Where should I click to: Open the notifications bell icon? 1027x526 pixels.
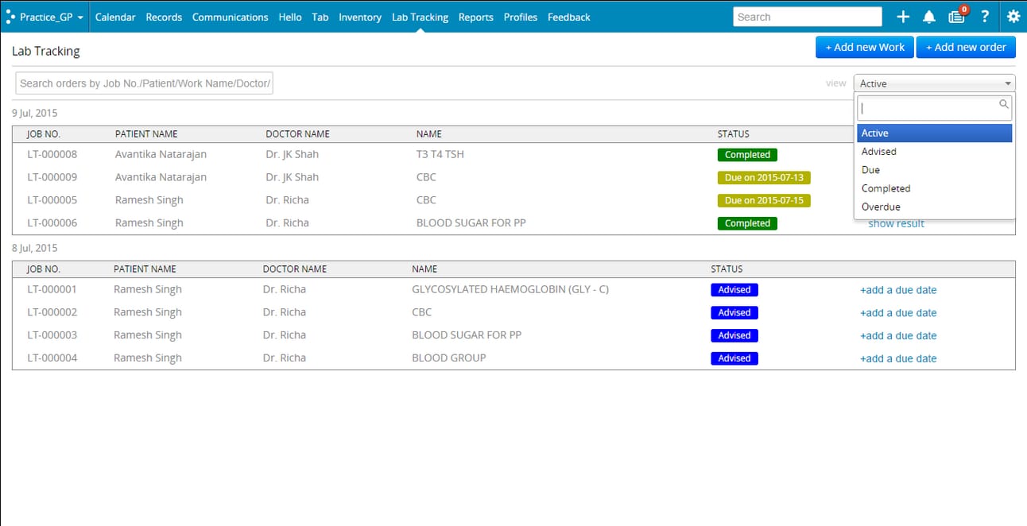click(928, 17)
